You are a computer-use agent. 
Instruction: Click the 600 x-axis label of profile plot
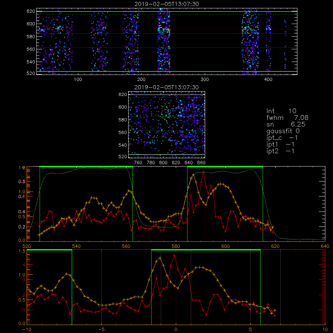click(225, 246)
